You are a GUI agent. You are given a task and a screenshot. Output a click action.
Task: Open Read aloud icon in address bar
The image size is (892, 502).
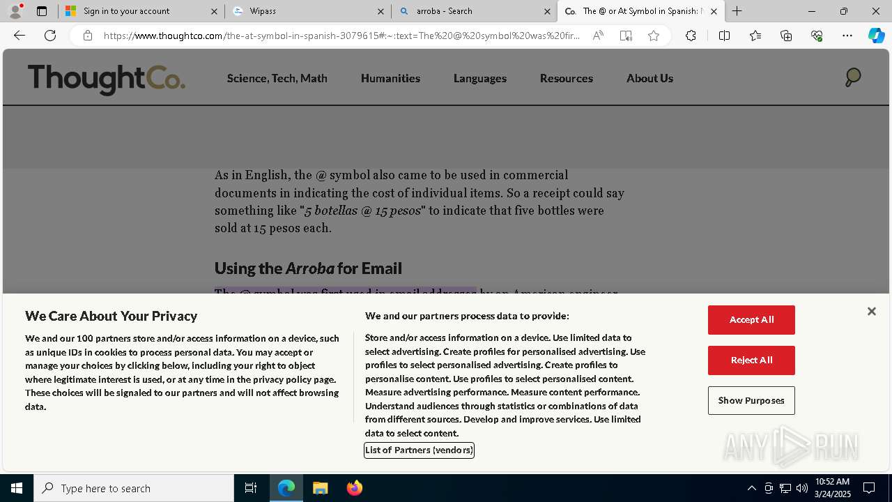pyautogui.click(x=598, y=36)
